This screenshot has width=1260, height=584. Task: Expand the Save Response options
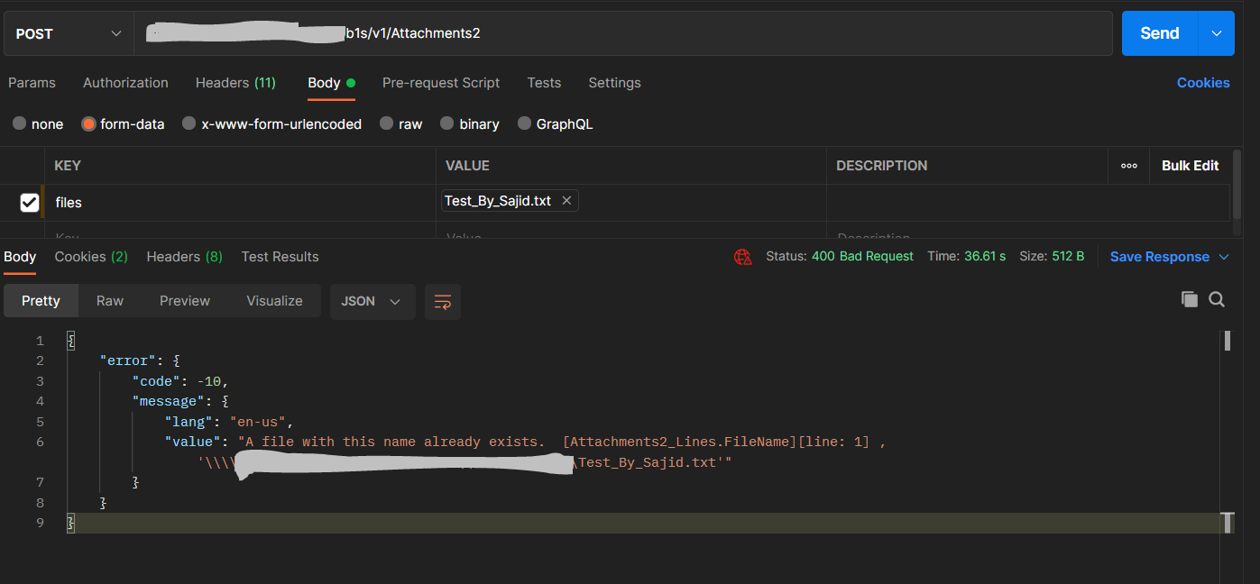[1226, 257]
